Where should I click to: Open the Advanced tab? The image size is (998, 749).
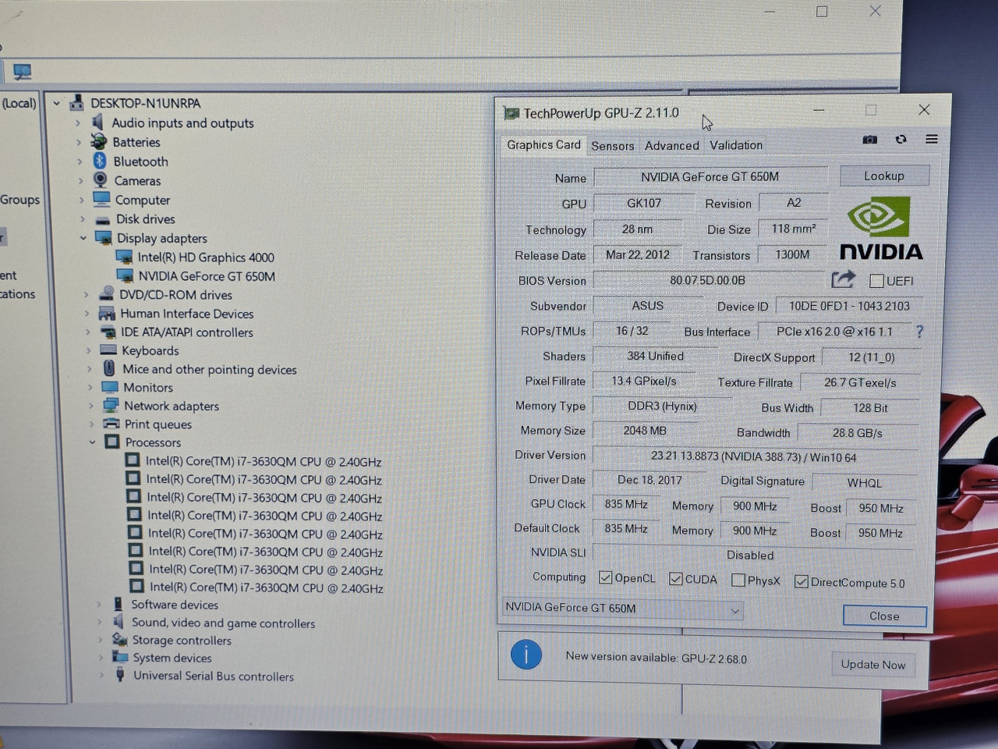click(671, 146)
